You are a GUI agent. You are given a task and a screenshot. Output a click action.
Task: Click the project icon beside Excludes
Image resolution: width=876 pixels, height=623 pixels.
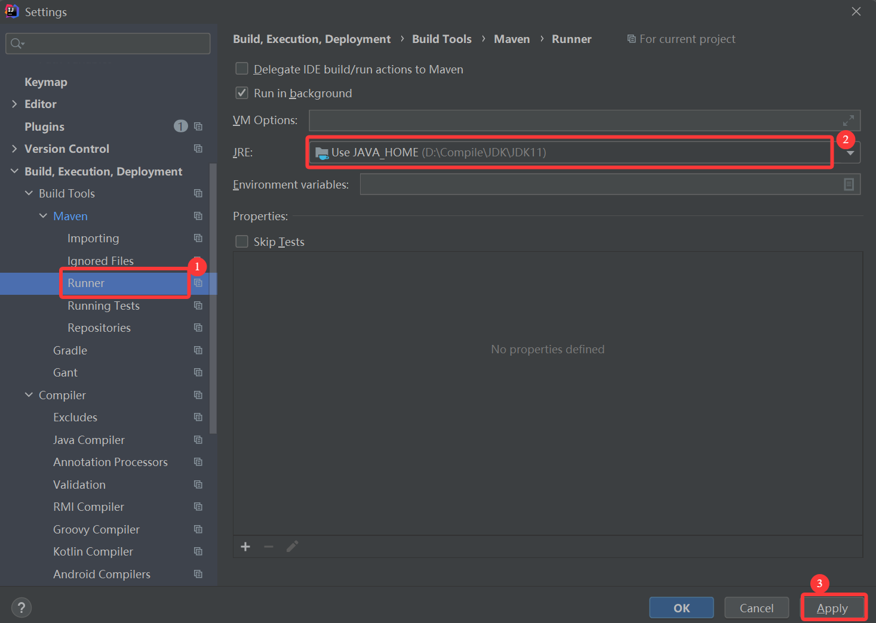[198, 417]
